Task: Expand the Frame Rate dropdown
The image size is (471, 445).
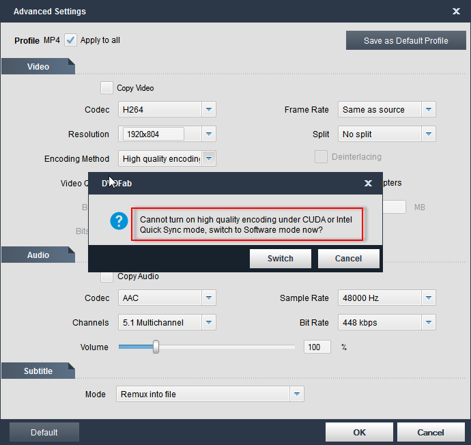Action: (428, 109)
